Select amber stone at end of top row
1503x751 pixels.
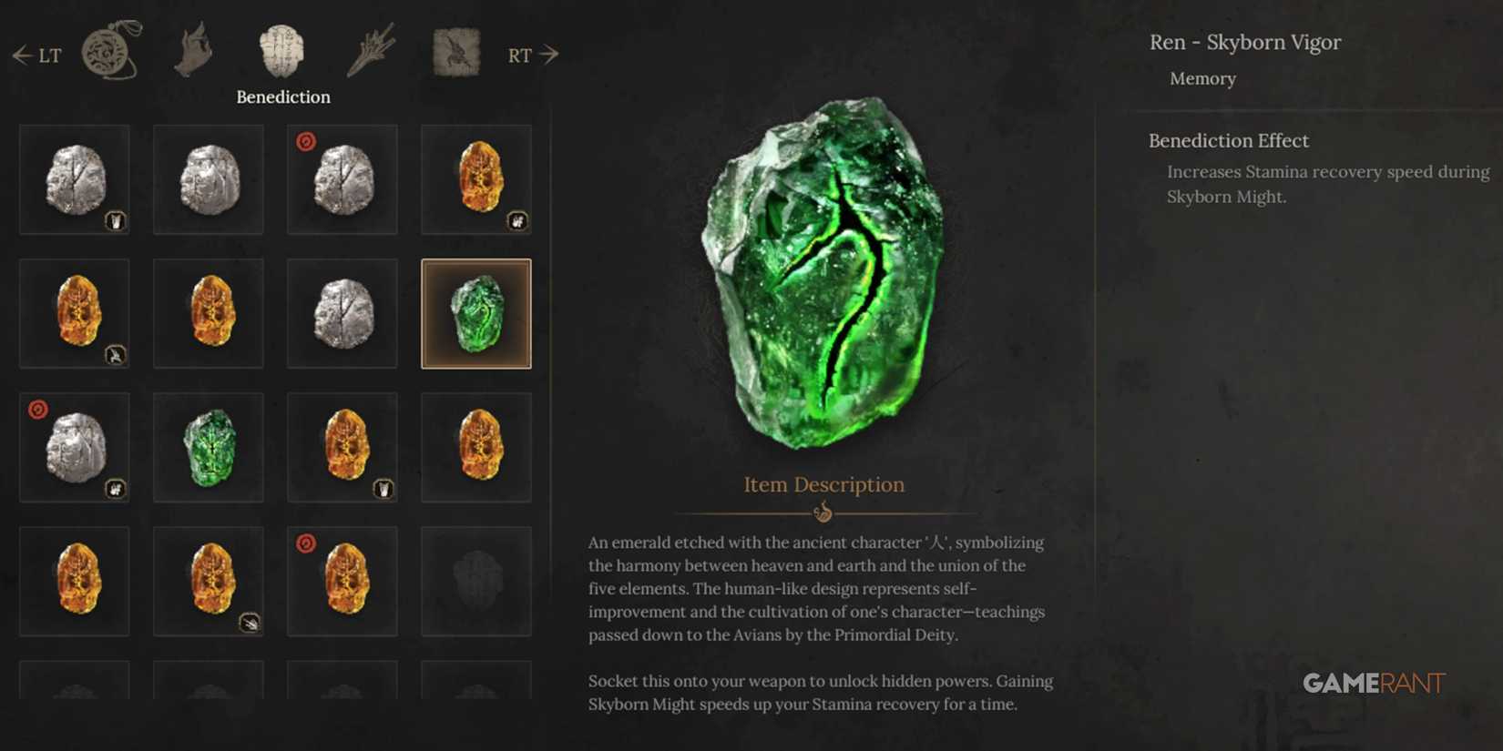(476, 180)
